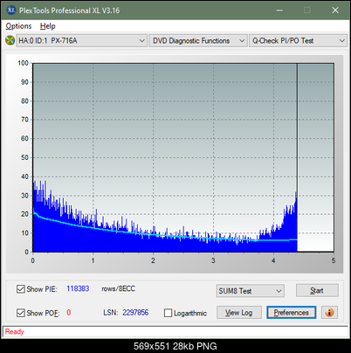The width and height of the screenshot is (351, 353).
Task: Open the SUM8 Test dropdown
Action: (x=251, y=291)
